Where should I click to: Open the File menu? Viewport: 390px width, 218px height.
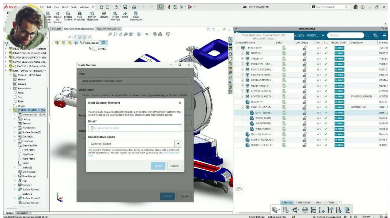tap(42, 7)
